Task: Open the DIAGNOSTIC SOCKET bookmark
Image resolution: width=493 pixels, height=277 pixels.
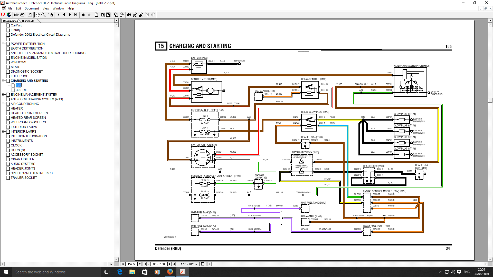Action: (x=27, y=72)
